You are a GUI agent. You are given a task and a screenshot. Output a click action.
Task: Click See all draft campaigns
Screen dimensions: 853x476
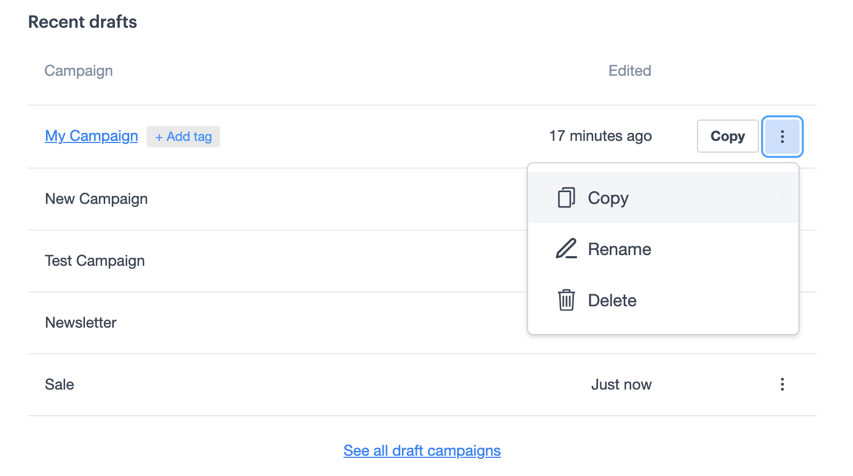pos(422,450)
